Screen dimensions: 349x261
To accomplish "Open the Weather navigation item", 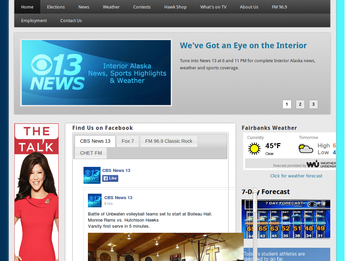I will [111, 7].
